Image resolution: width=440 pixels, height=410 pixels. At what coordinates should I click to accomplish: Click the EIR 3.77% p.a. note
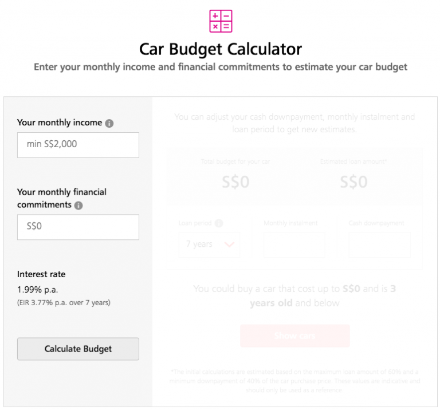[x=64, y=302]
